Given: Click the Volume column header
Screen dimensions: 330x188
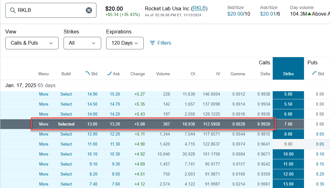Looking at the screenshot, I should tap(163, 74).
